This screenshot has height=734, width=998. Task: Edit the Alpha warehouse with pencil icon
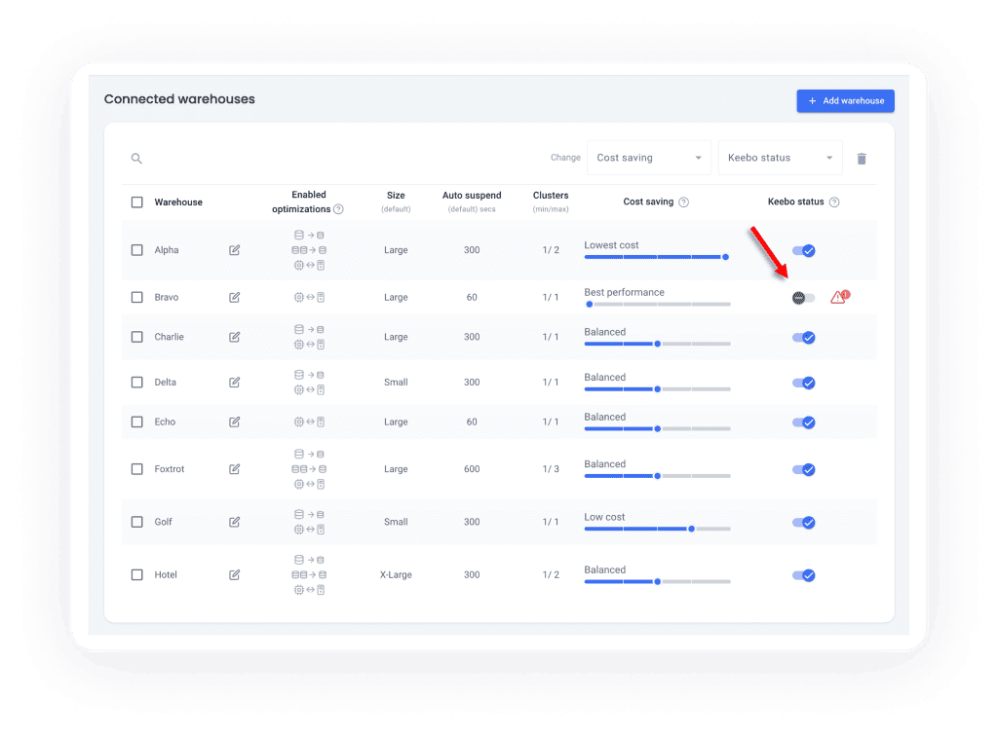234,250
